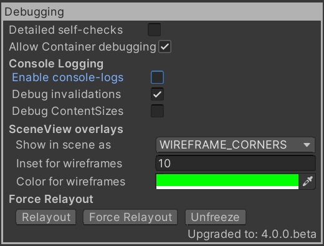Open the green wireframe color swatch
The height and width of the screenshot is (246, 324).
(x=227, y=182)
